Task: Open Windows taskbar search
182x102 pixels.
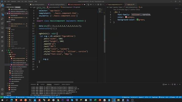Action: click(x=7, y=100)
